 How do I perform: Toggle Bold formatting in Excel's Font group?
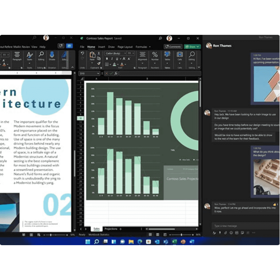pos(106,58)
